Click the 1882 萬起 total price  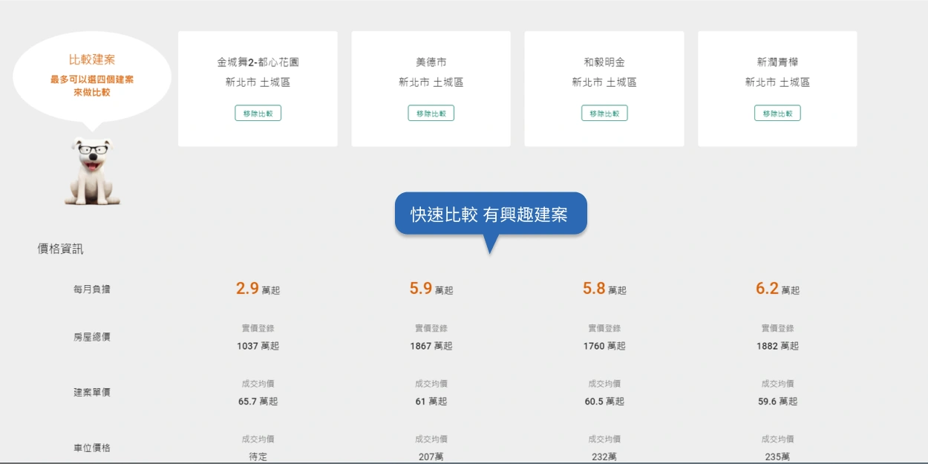(777, 346)
